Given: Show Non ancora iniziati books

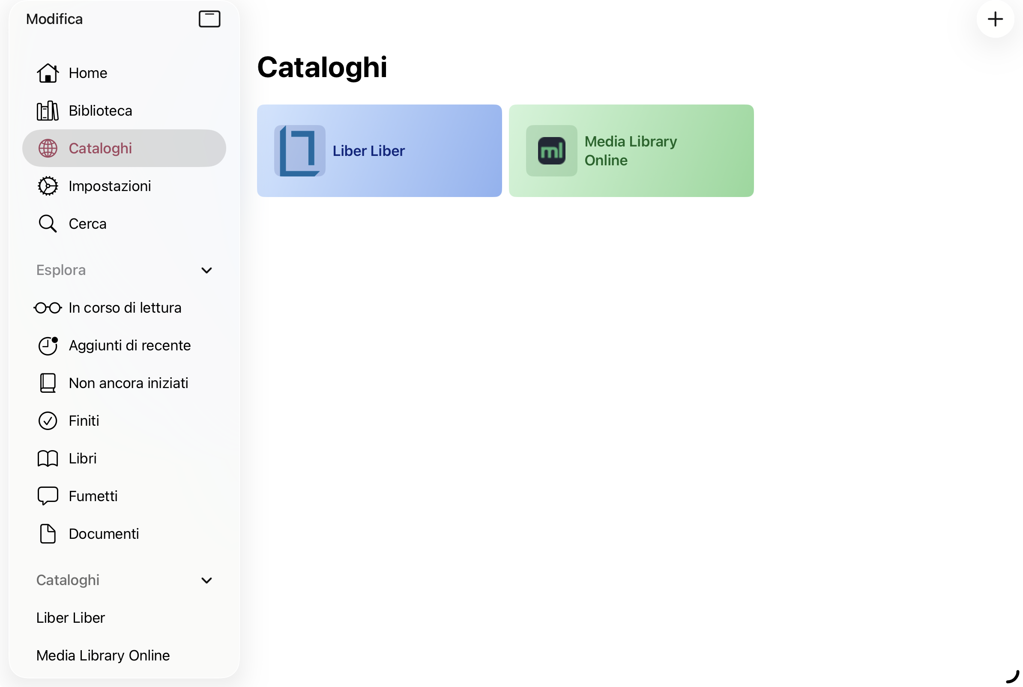Looking at the screenshot, I should click(x=124, y=383).
